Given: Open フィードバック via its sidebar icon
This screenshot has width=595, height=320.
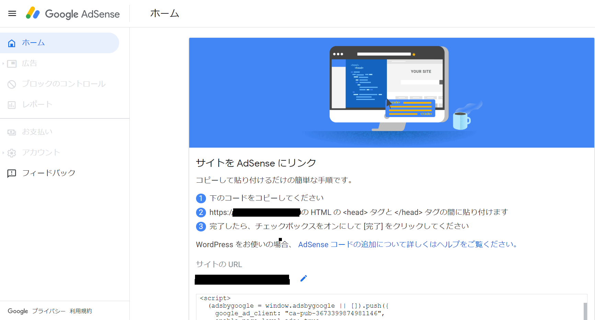Looking at the screenshot, I should [x=12, y=173].
